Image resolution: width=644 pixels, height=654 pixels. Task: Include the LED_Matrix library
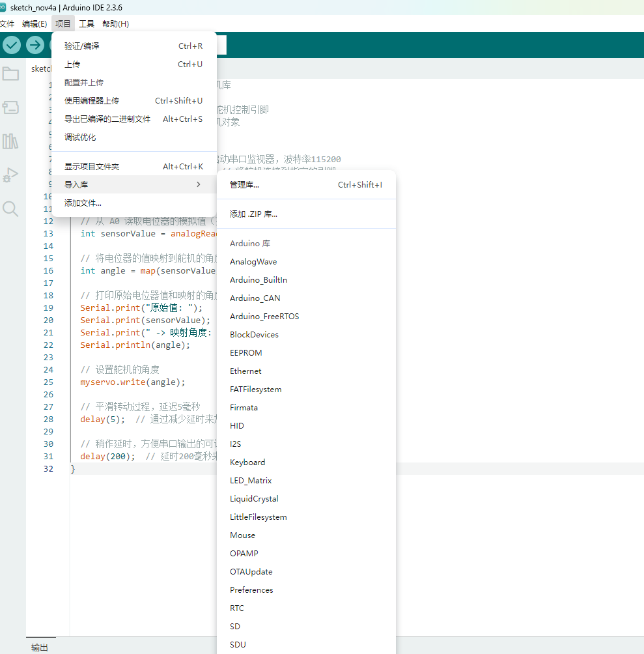tap(306, 481)
